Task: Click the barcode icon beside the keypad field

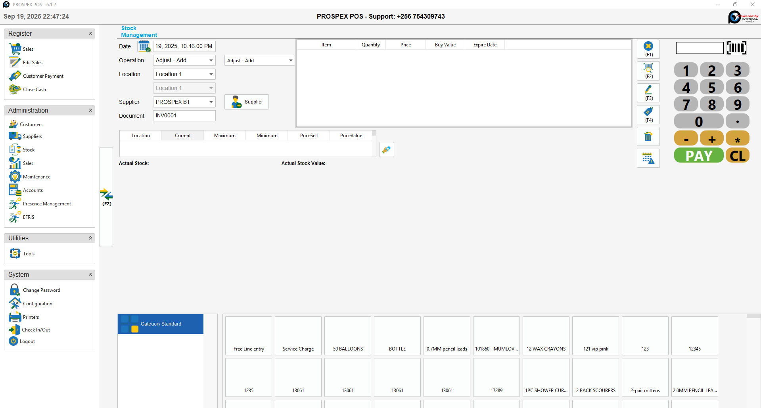Action: coord(736,48)
